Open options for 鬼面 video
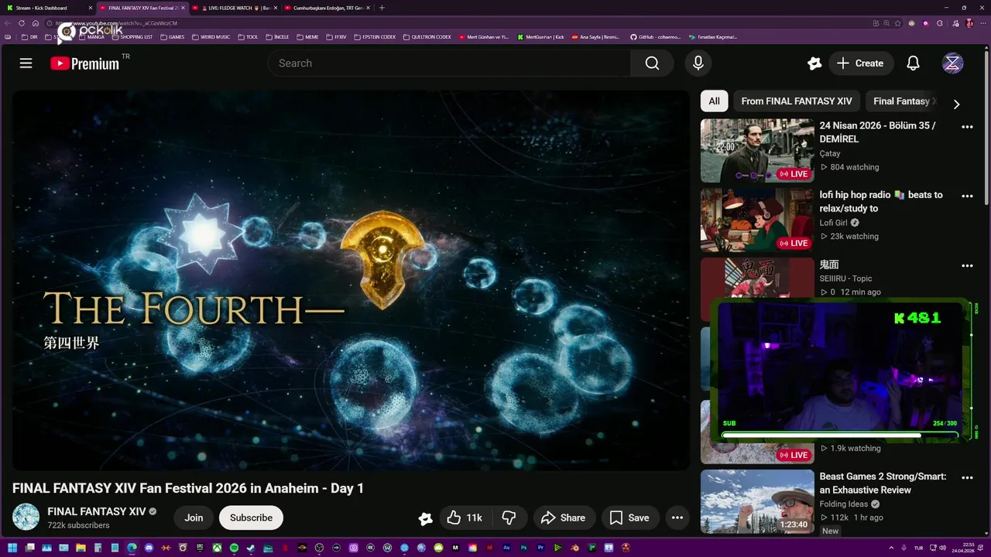Screen dimensions: 991x557 (x=967, y=266)
